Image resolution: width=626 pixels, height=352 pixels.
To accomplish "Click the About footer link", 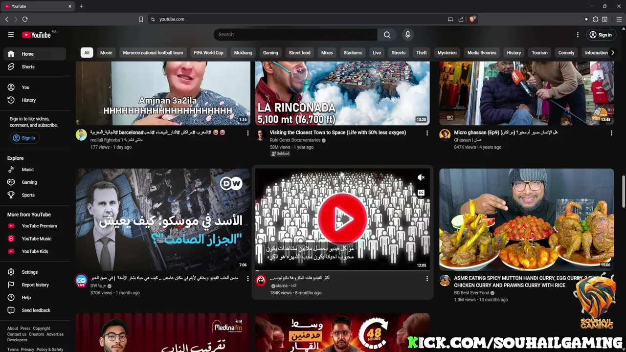I will pos(13,329).
